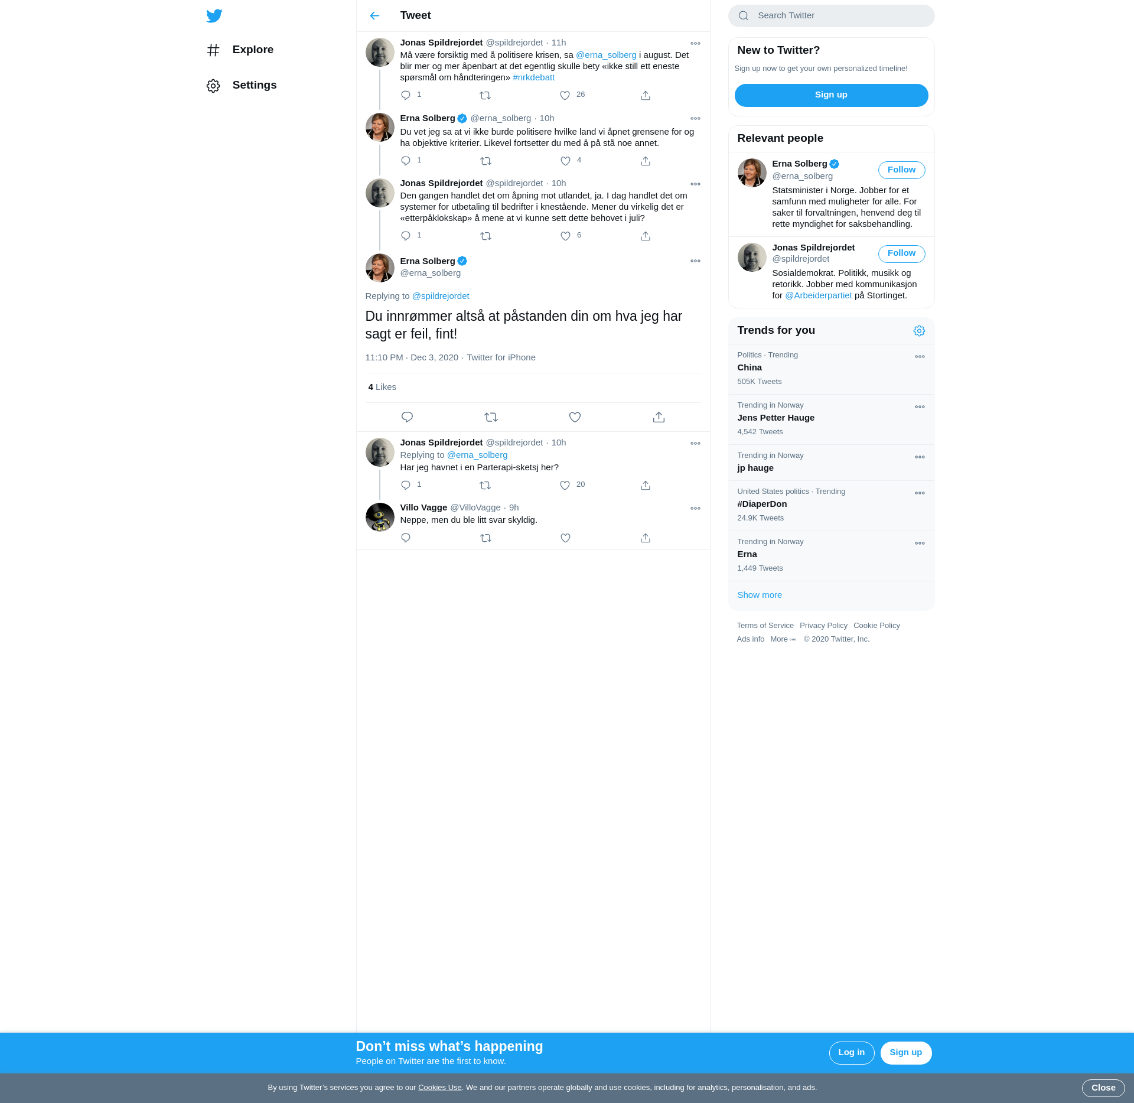Image resolution: width=1134 pixels, height=1103 pixels.
Task: Retweet Jonas's tweet about etterpåklokskap
Action: [x=485, y=236]
